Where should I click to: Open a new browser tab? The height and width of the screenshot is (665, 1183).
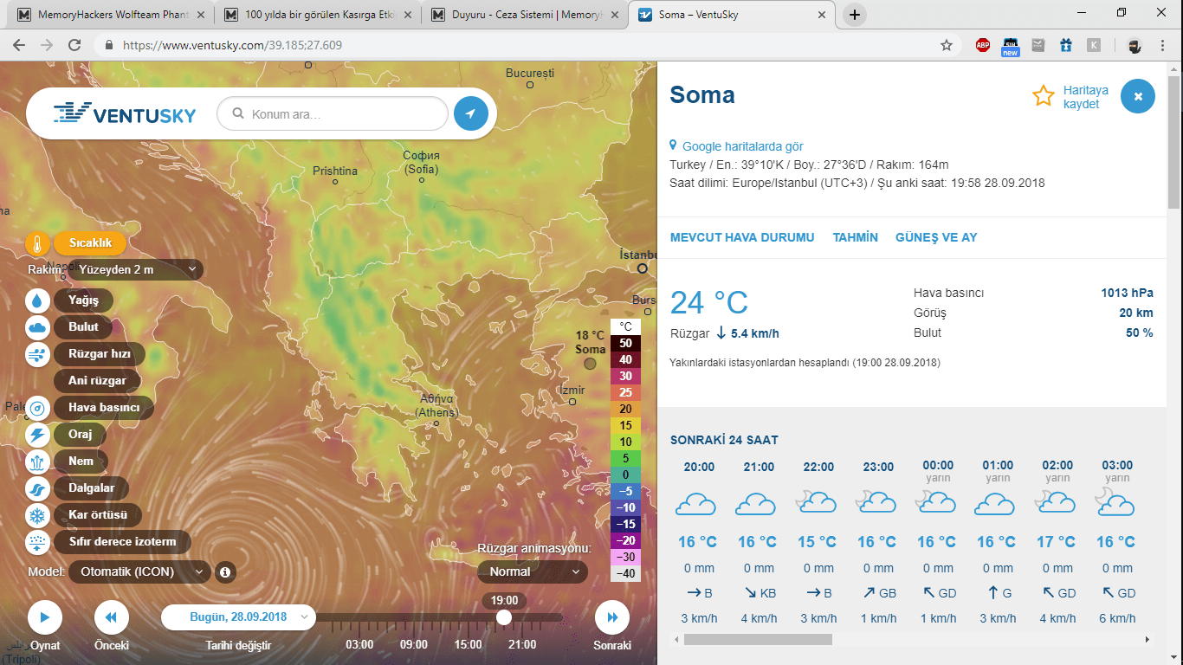point(855,14)
